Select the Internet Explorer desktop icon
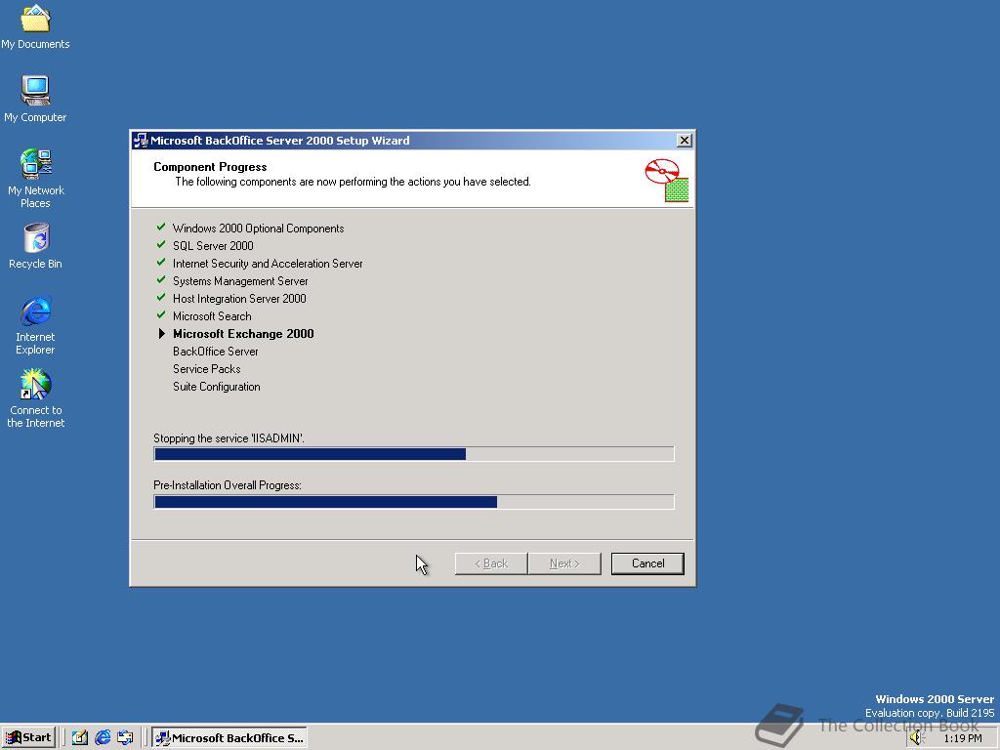This screenshot has height=750, width=1000. (36, 325)
